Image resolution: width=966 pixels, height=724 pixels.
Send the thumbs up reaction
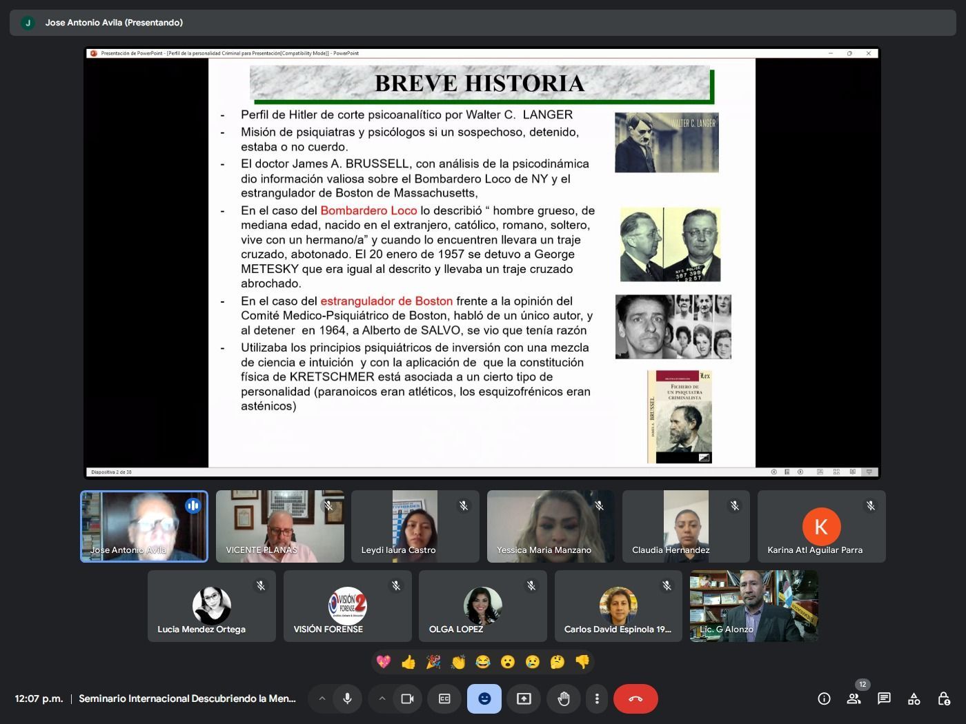pos(408,662)
